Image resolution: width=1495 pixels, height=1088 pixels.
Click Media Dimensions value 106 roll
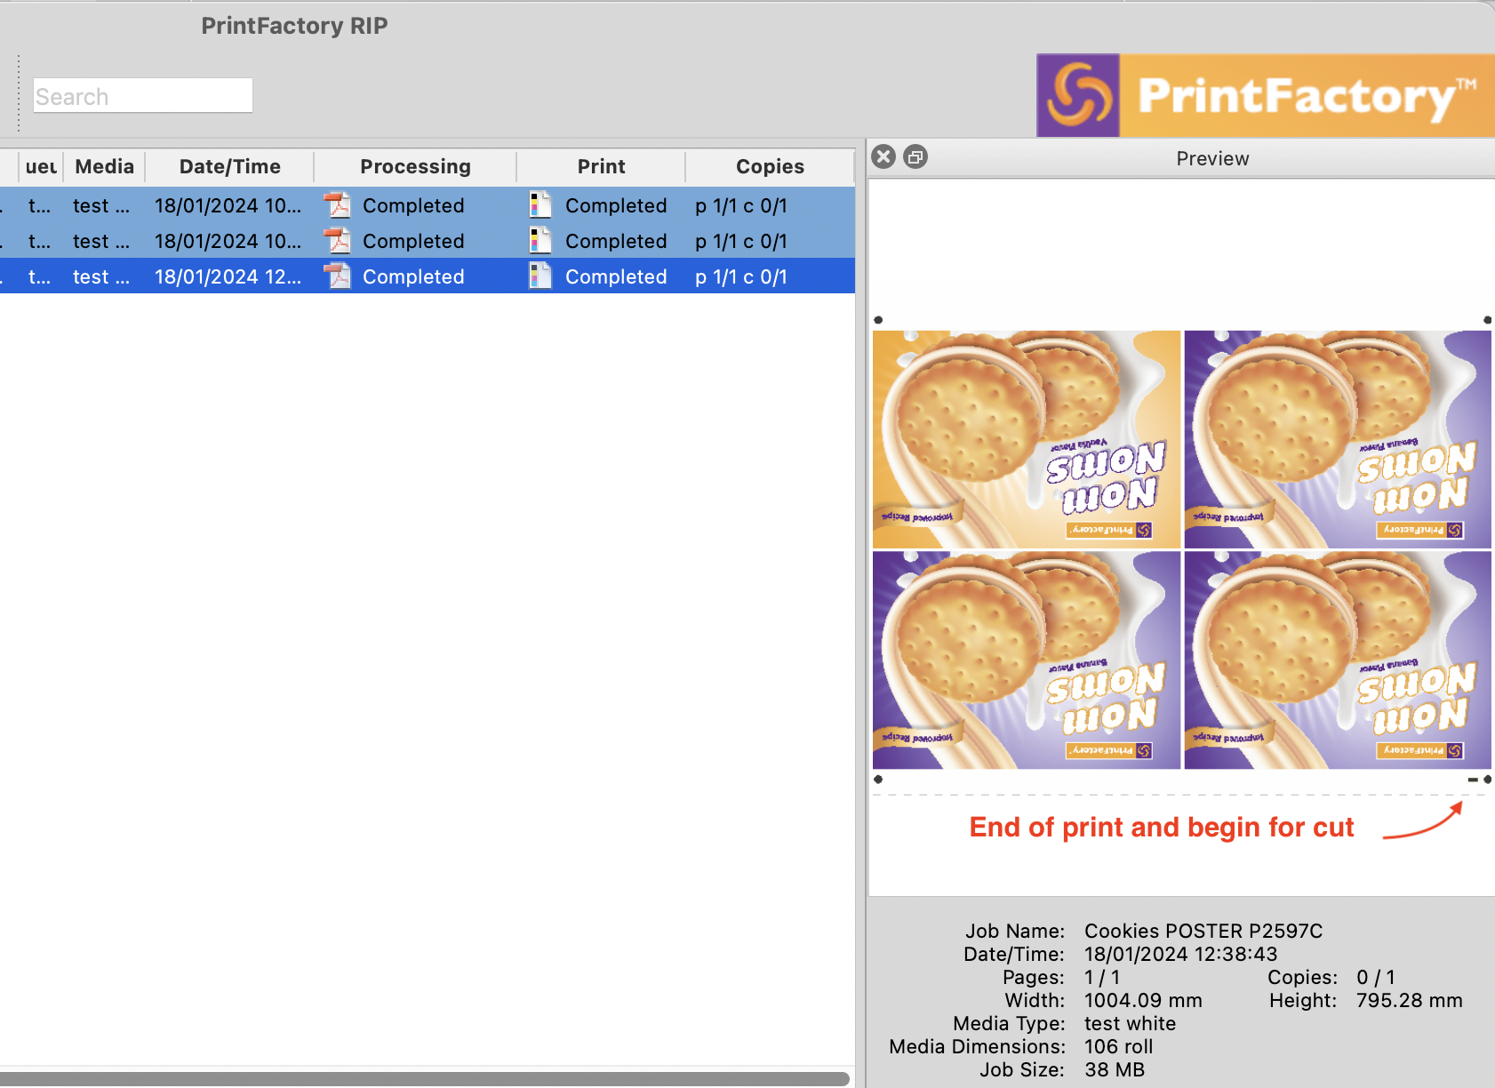1118,1046
